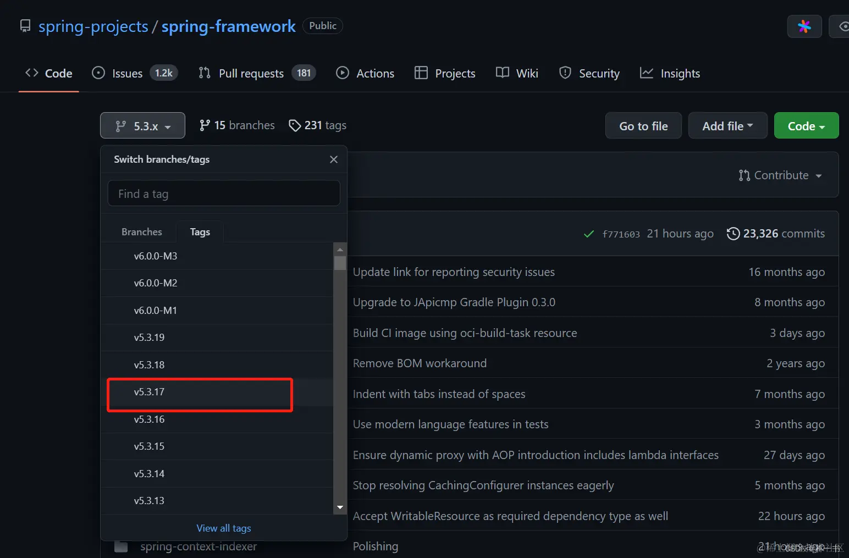Open the 15 branches link

click(x=237, y=125)
